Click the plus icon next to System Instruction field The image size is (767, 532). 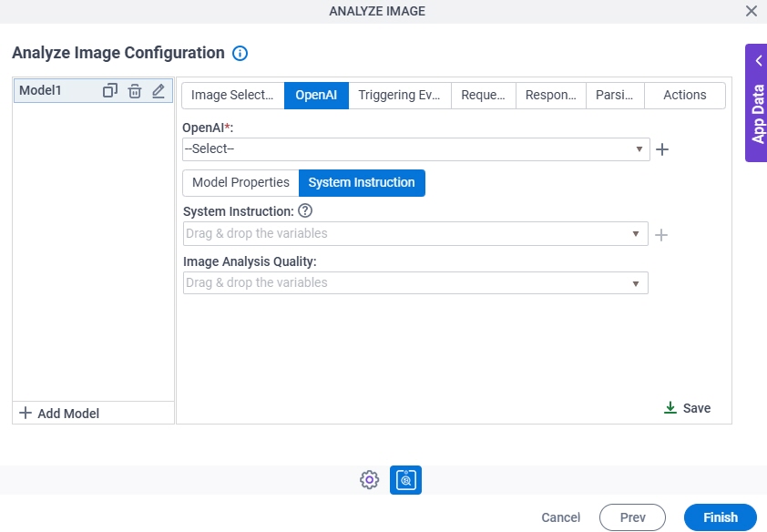click(x=661, y=235)
